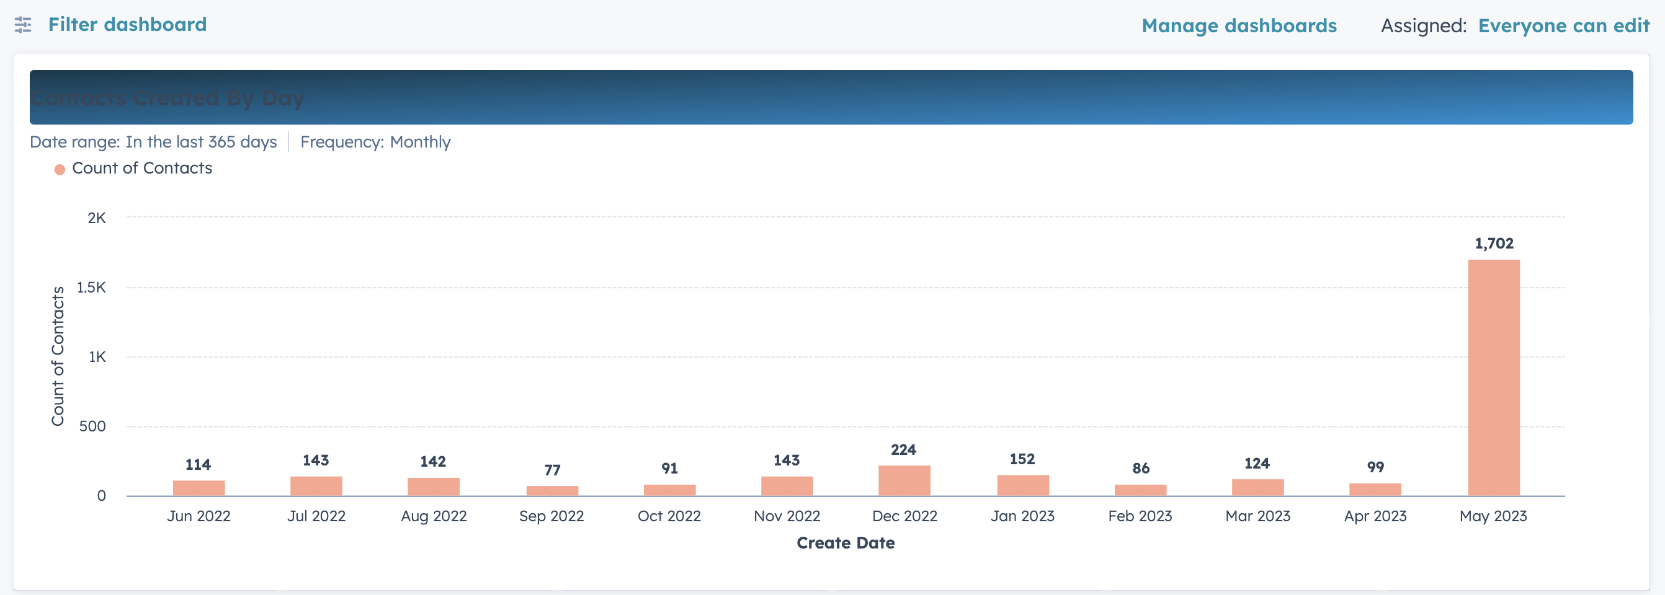Click the Create Date axis title
The height and width of the screenshot is (595, 1665).
tap(846, 544)
